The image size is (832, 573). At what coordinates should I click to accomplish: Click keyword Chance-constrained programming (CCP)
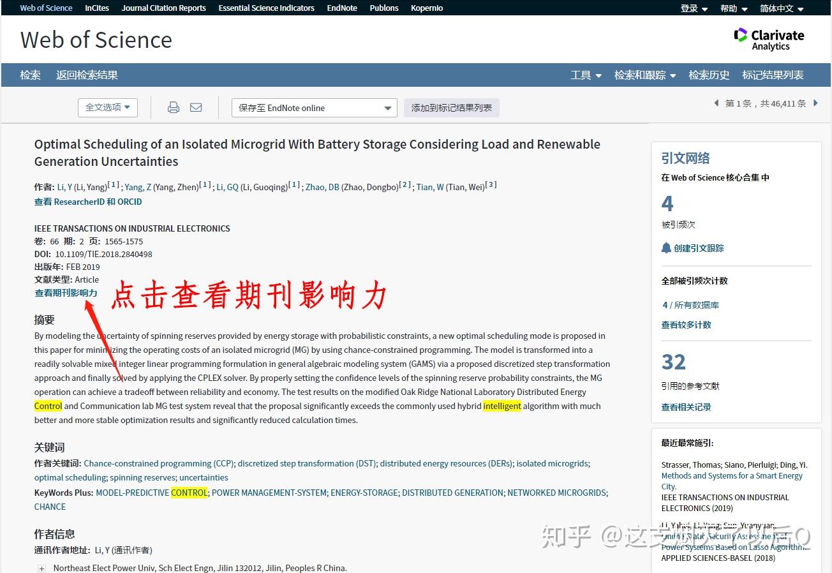159,463
